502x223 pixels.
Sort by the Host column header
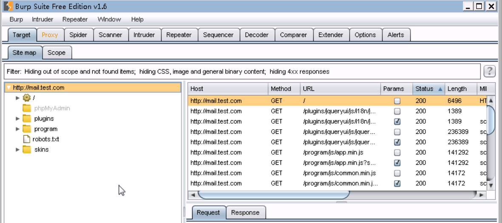click(228, 89)
